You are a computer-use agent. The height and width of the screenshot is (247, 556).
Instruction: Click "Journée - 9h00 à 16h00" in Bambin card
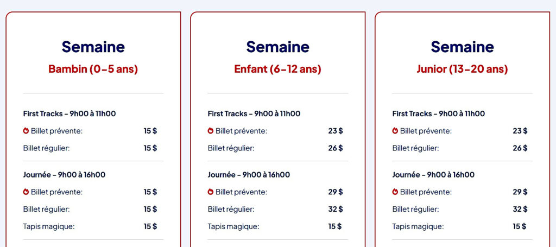point(64,175)
